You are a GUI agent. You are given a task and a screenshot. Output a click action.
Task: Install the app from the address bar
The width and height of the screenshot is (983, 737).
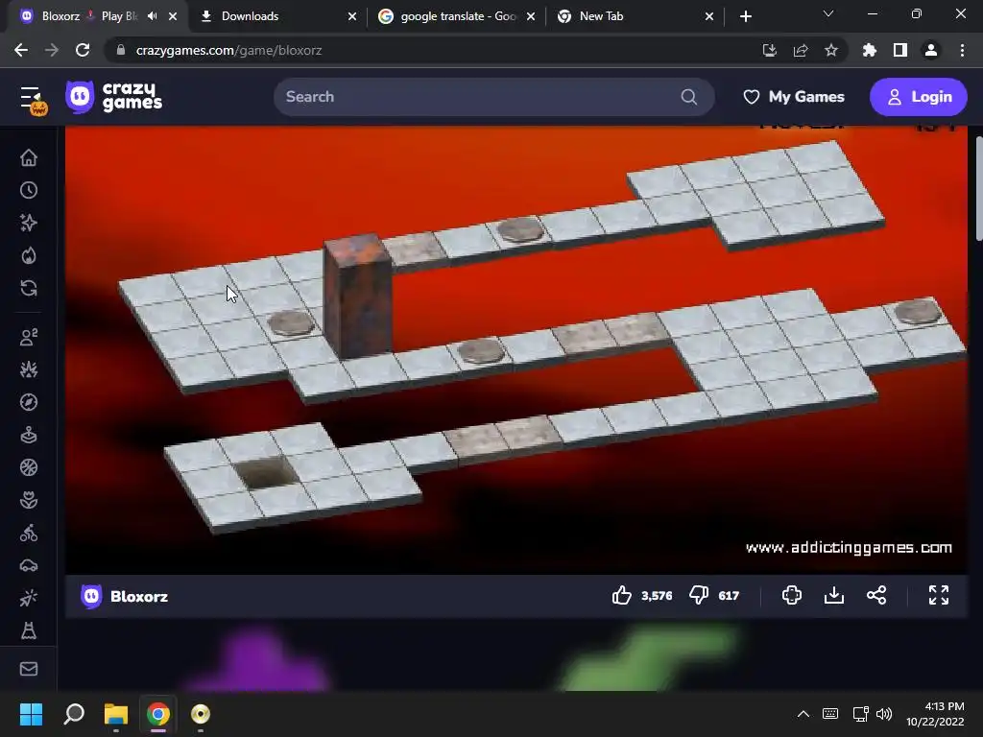(x=769, y=50)
